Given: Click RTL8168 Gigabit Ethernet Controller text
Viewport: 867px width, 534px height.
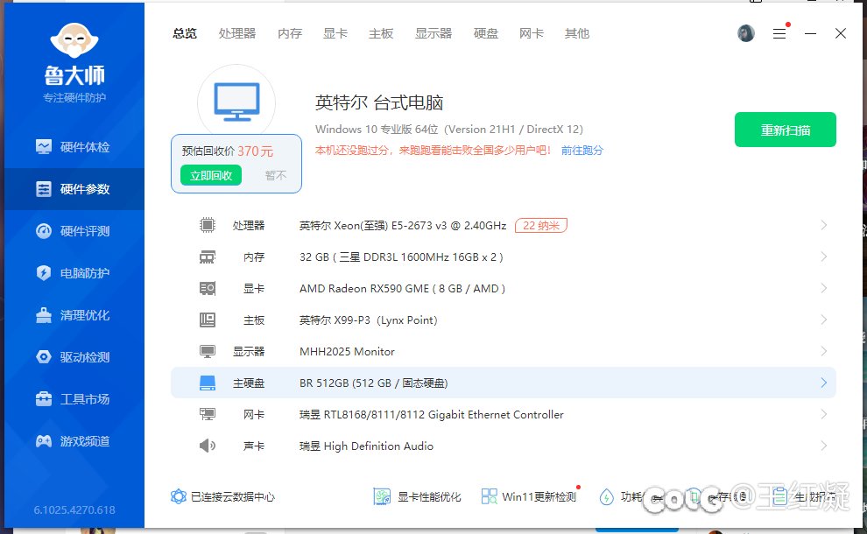Looking at the screenshot, I should pyautogui.click(x=431, y=415).
